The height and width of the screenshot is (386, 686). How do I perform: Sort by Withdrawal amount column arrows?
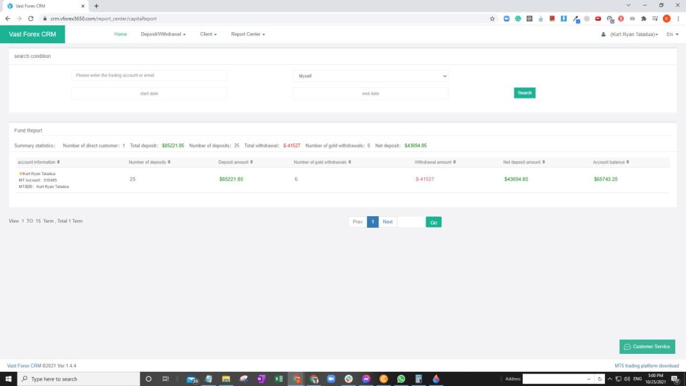(x=455, y=162)
